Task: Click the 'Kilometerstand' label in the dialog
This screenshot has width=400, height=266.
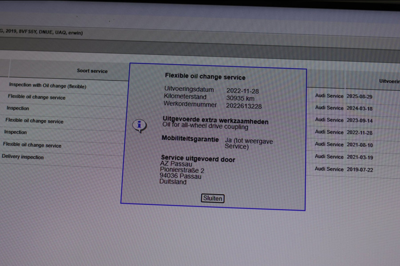Action: coord(185,97)
